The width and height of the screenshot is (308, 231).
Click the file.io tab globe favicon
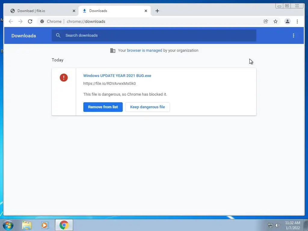tap(13, 11)
